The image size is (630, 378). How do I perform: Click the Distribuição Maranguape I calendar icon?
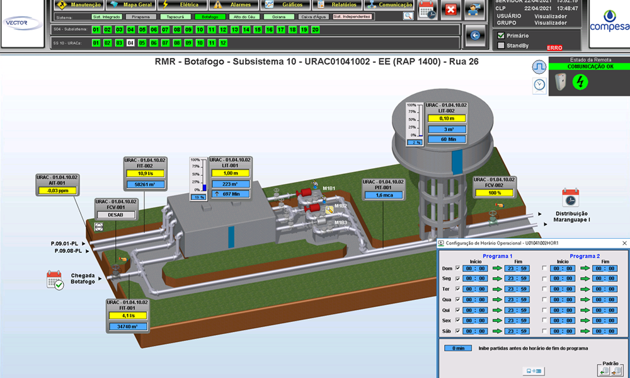tap(570, 197)
